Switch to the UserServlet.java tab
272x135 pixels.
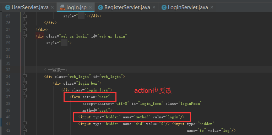(30, 7)
